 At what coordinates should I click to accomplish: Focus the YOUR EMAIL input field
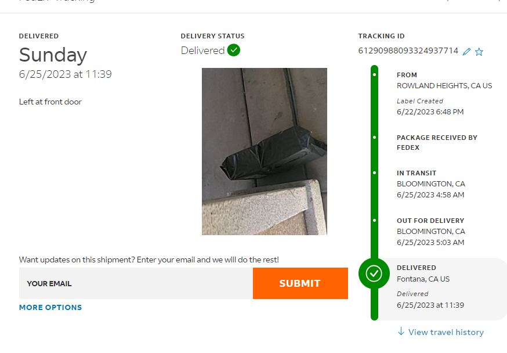[136, 283]
